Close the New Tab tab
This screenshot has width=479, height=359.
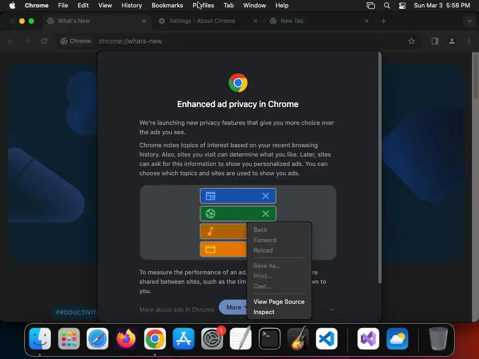point(367,21)
